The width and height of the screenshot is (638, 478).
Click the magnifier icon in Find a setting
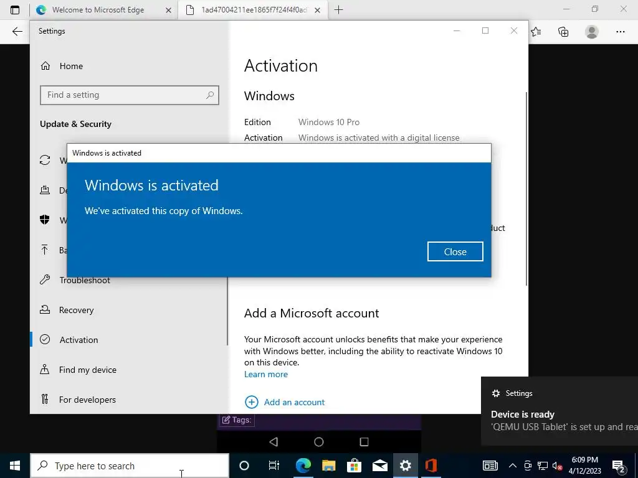point(210,95)
